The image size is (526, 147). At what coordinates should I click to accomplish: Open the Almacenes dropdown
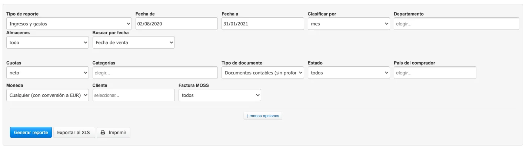[x=47, y=42]
